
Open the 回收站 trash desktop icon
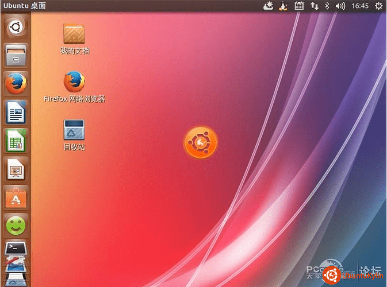click(x=74, y=130)
